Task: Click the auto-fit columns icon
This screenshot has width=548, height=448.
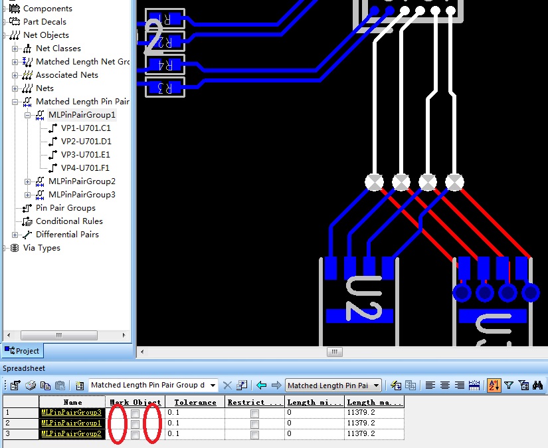Action: 474,386
